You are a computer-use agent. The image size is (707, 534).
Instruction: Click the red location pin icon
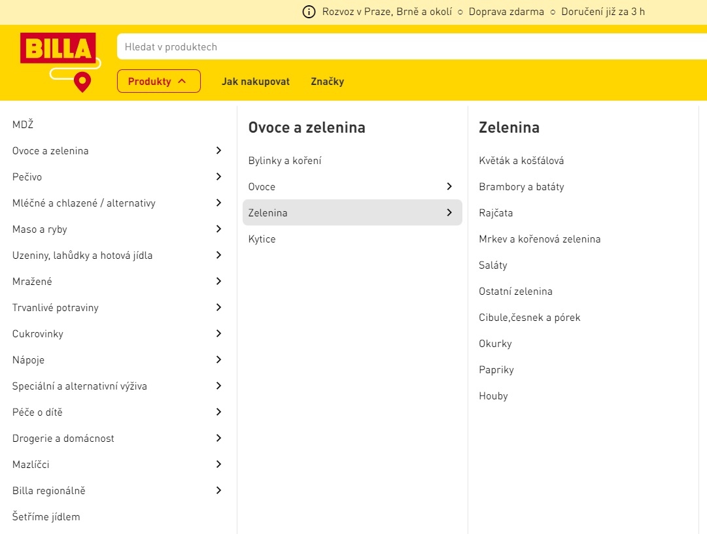tap(82, 82)
